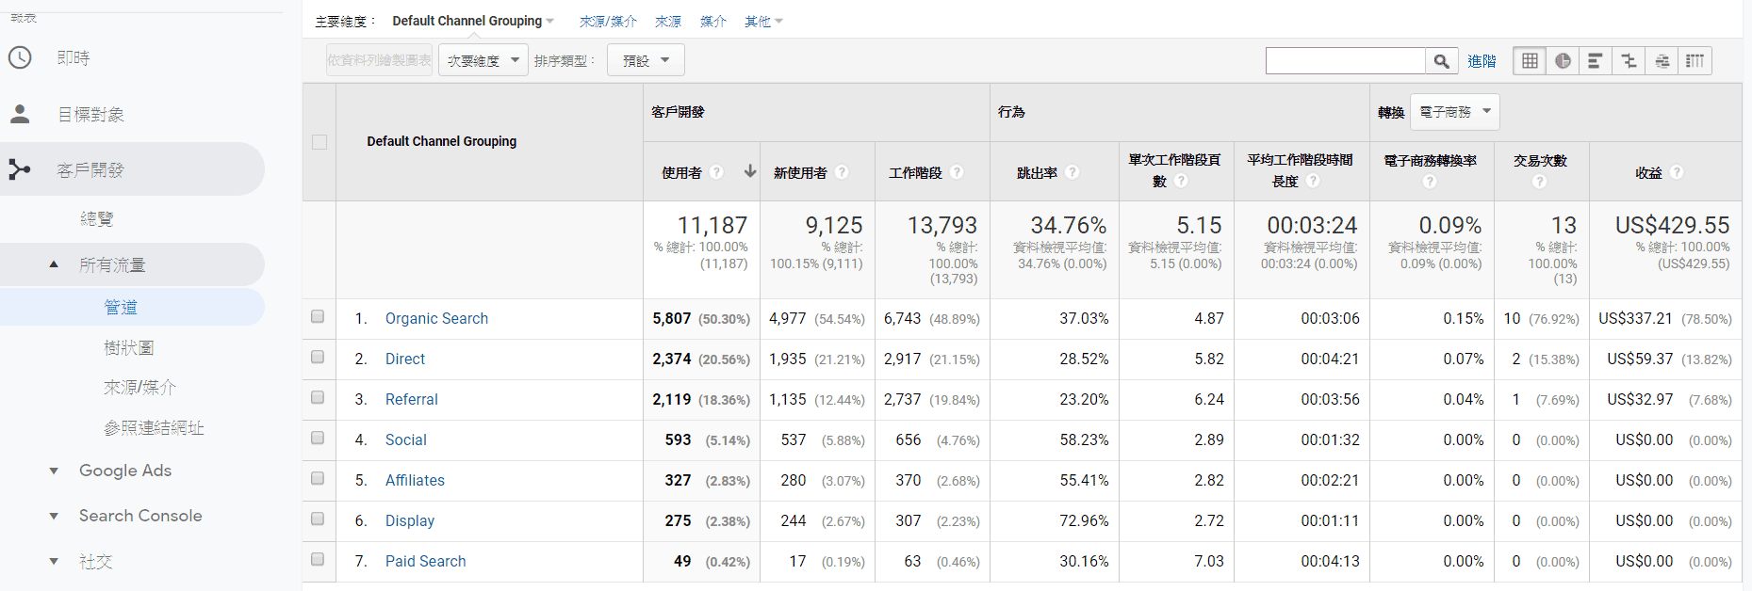Switch to the pie chart (percentage) view
The image size is (1752, 591).
(1563, 61)
